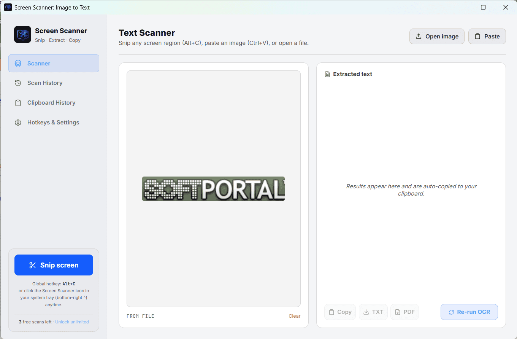Image resolution: width=517 pixels, height=339 pixels.
Task: Click the 'Results appear here' placeholder text
Action: pyautogui.click(x=411, y=190)
